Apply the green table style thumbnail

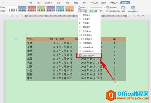coord(41,9)
